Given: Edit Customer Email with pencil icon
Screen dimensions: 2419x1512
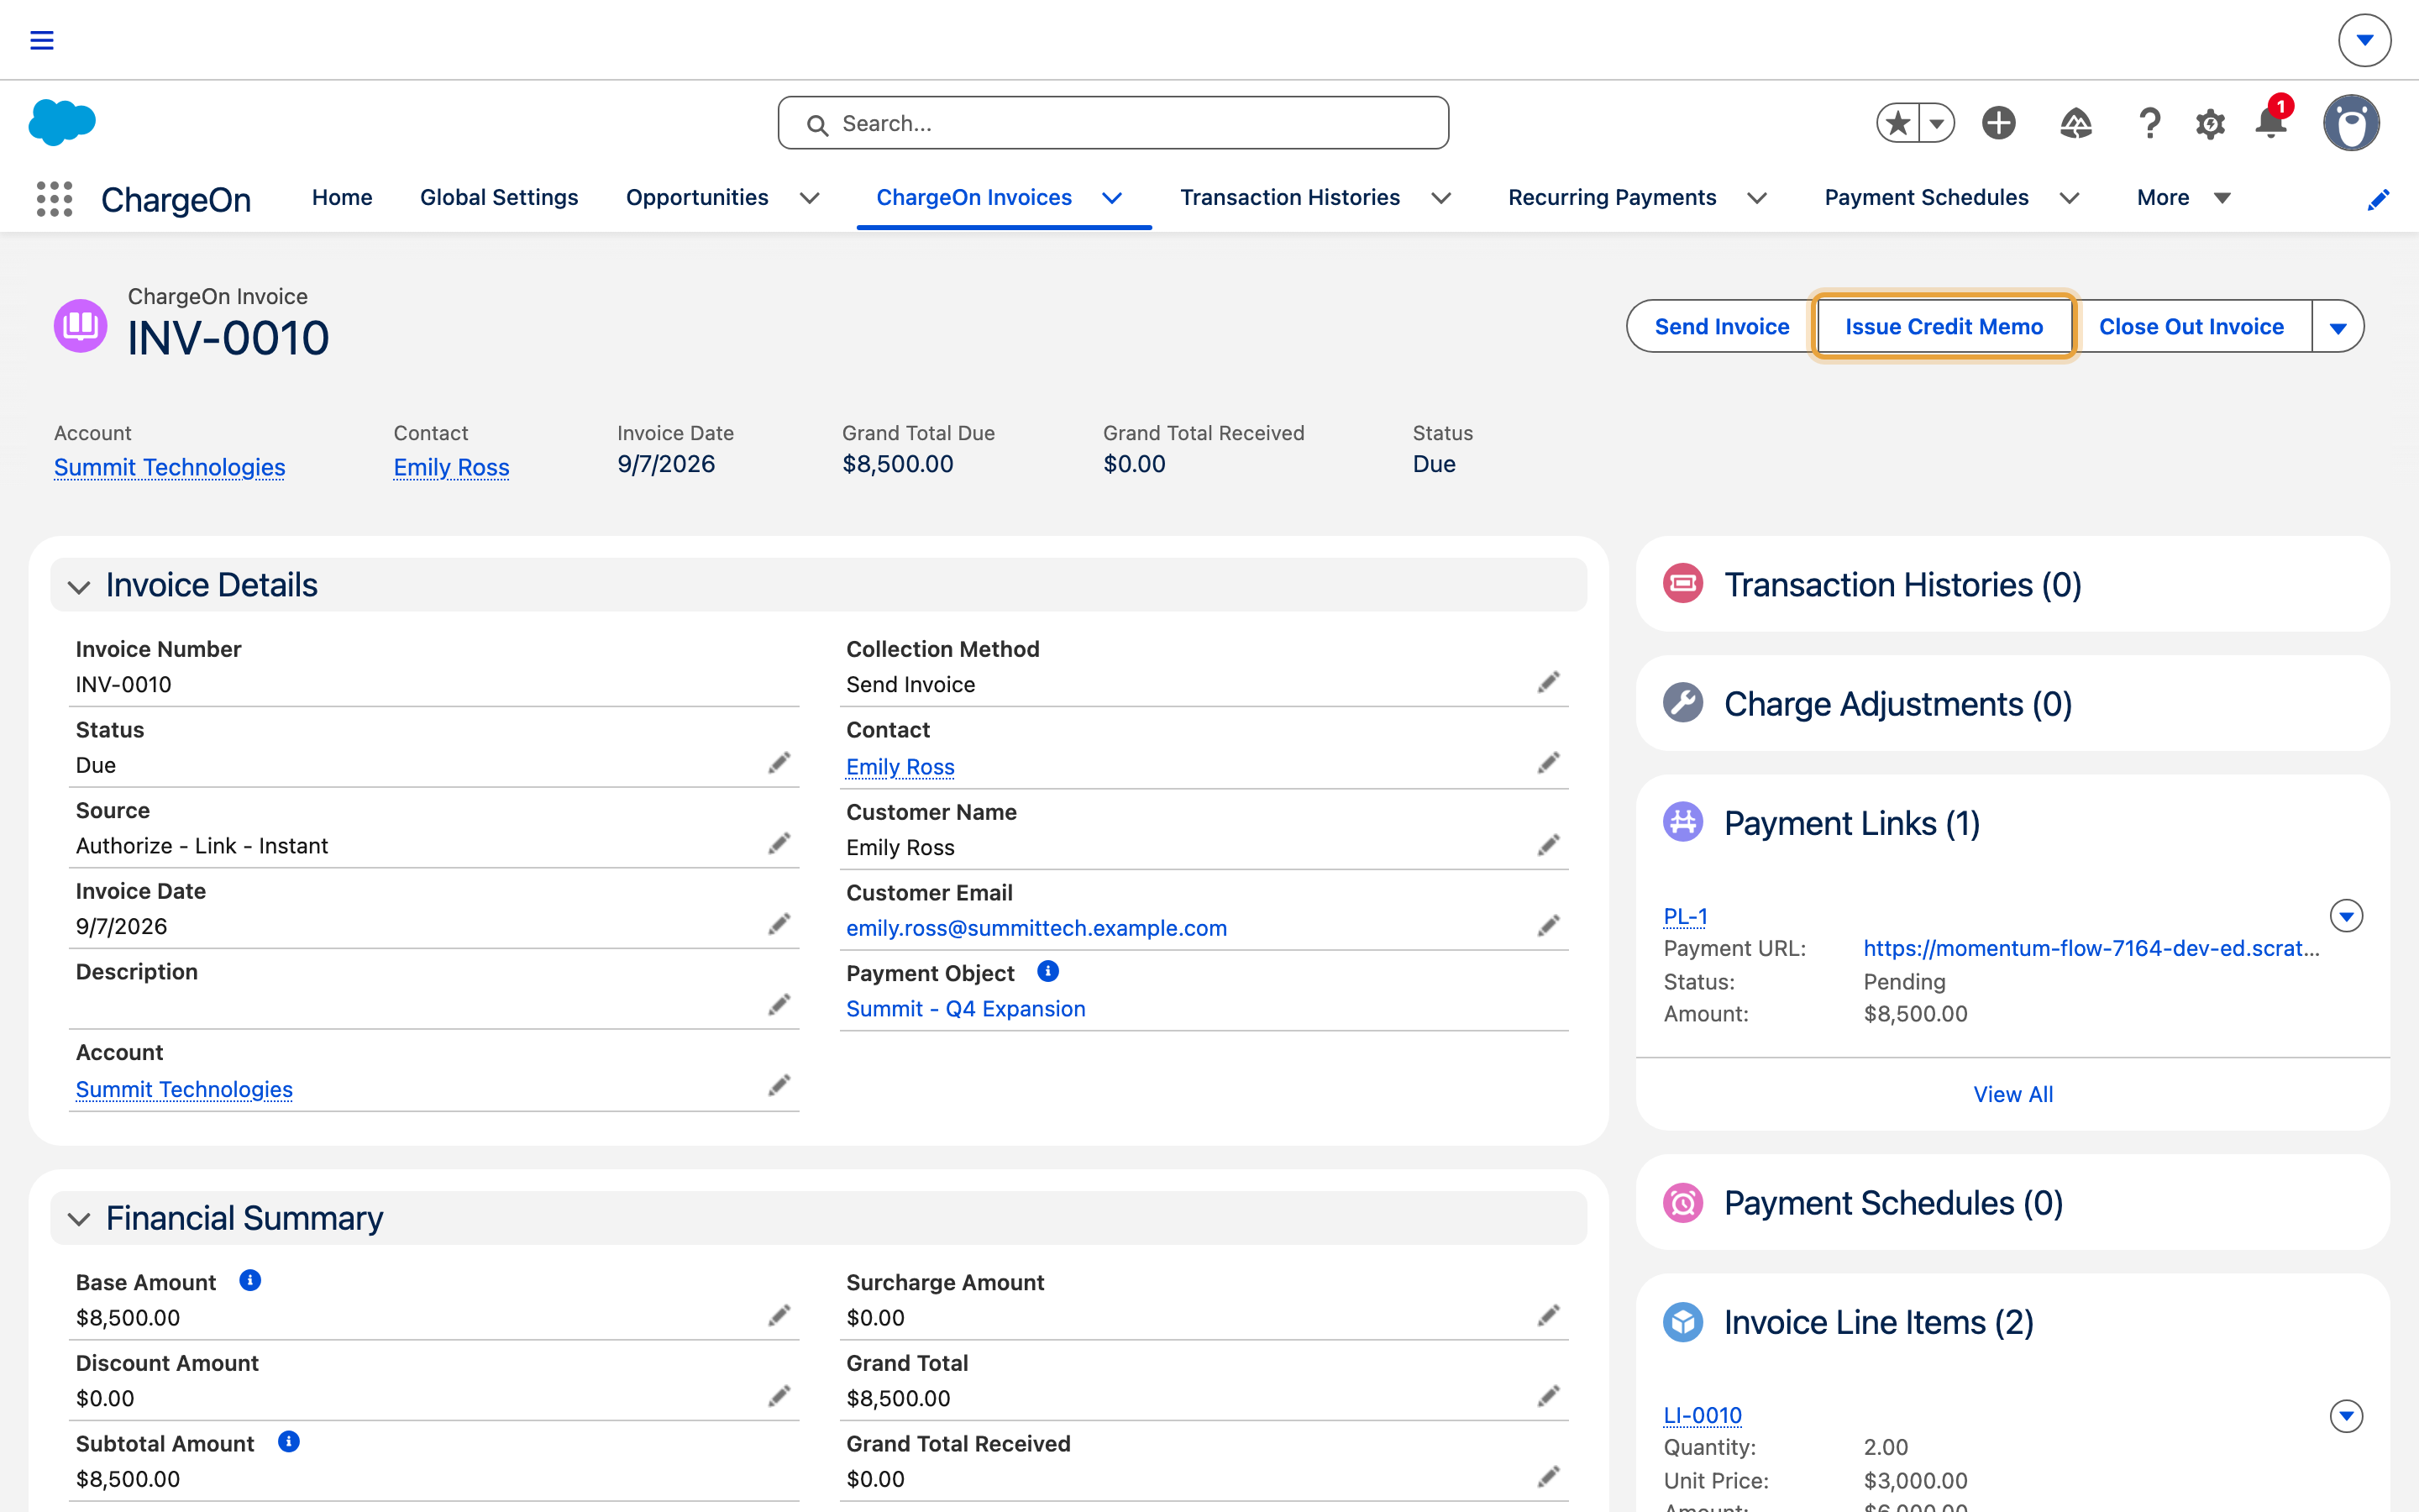Looking at the screenshot, I should pyautogui.click(x=1548, y=926).
